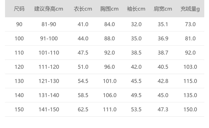Click sleeve length 45.5 in size 130 row
Screen dimensions: 209x128
tap(136, 81)
